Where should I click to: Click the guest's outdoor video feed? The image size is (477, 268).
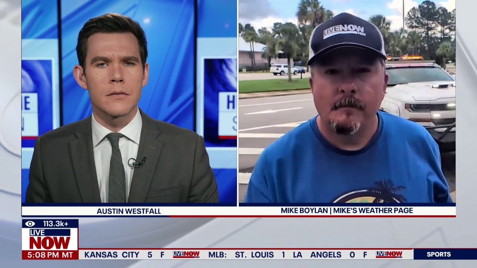pyautogui.click(x=347, y=101)
